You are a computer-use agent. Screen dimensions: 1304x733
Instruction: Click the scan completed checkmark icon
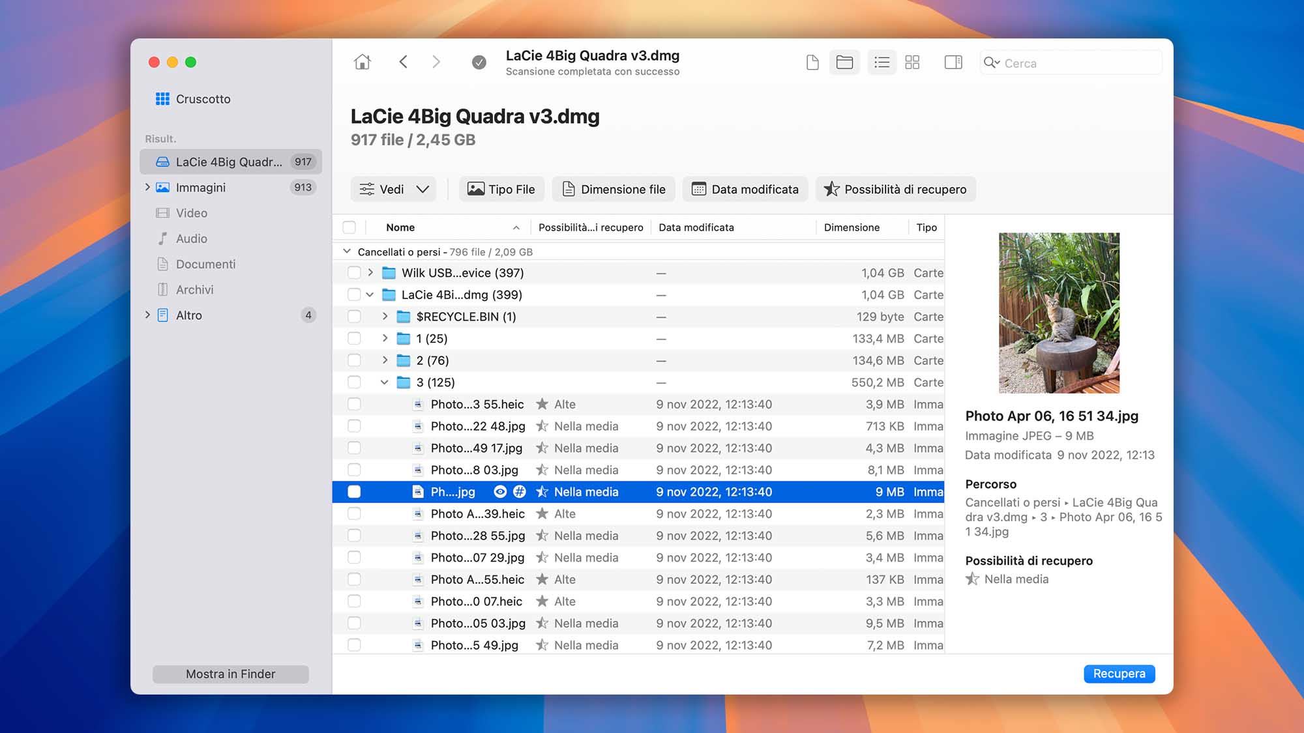coord(479,63)
